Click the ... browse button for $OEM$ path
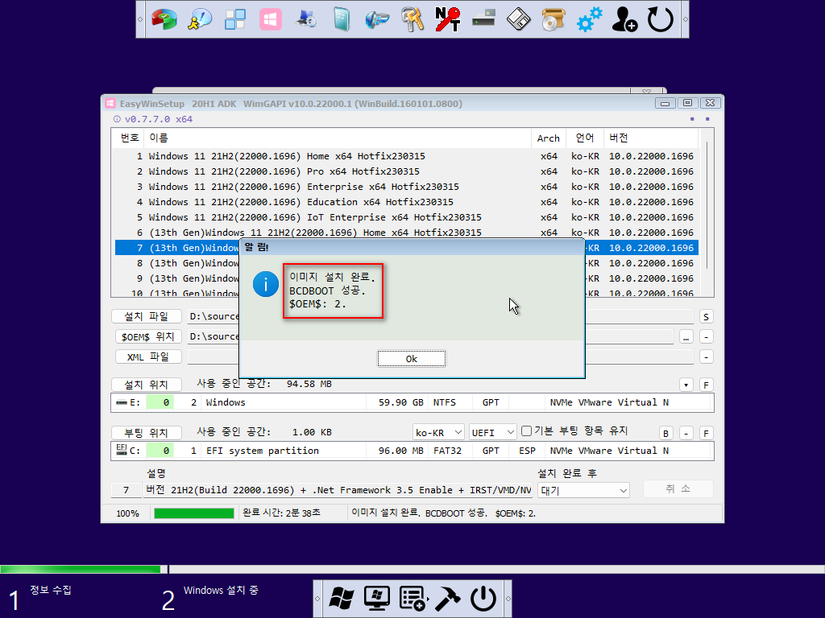This screenshot has width=825, height=618. 686,337
